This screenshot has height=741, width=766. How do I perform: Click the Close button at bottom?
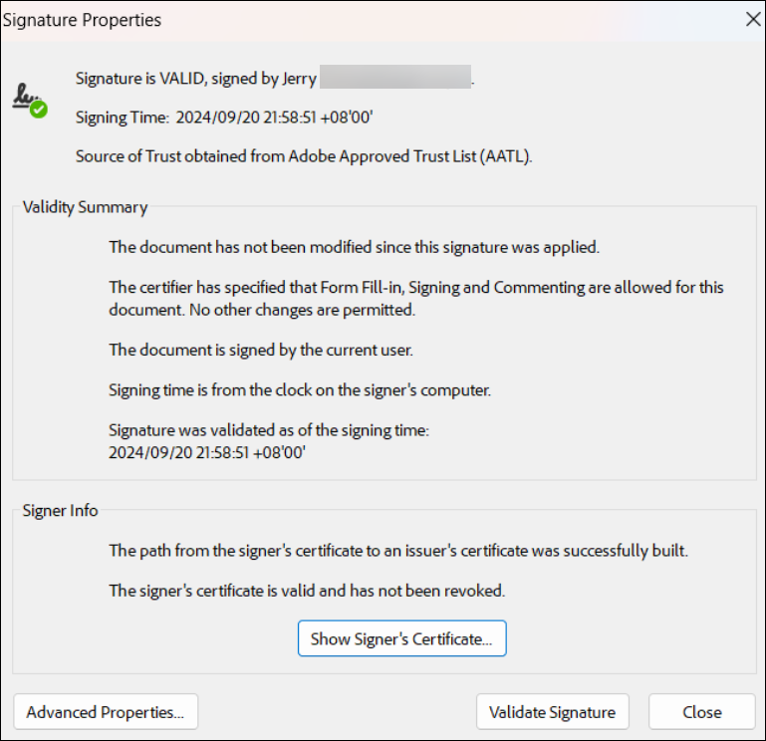pyautogui.click(x=701, y=712)
